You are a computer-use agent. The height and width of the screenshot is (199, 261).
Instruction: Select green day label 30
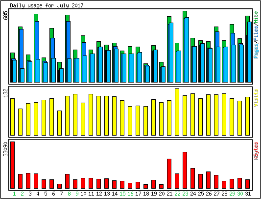pyautogui.click(x=240, y=194)
